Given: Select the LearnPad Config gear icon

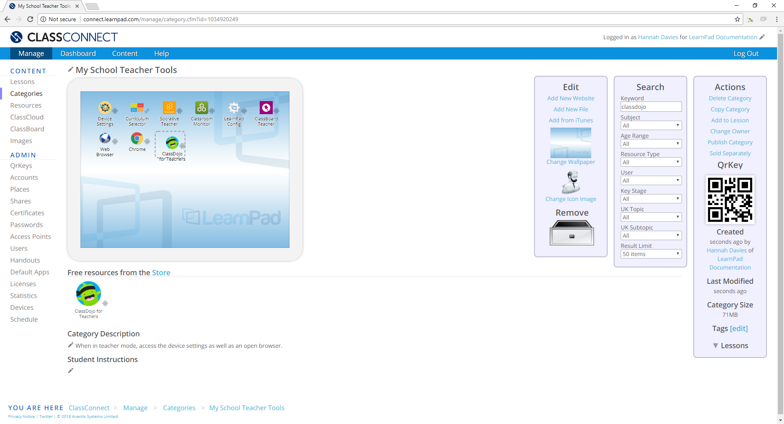Looking at the screenshot, I should click(x=234, y=108).
